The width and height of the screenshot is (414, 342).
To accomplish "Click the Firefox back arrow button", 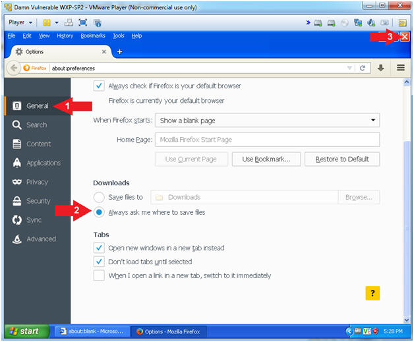I will click(x=13, y=68).
